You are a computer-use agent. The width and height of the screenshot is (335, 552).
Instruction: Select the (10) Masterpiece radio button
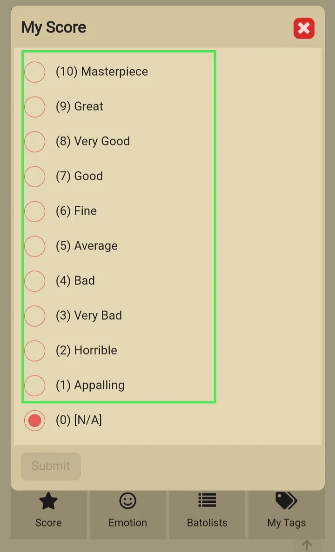pos(34,72)
